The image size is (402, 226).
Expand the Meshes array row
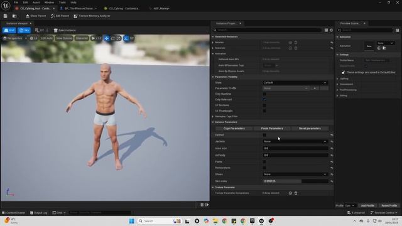pyautogui.click(x=213, y=42)
